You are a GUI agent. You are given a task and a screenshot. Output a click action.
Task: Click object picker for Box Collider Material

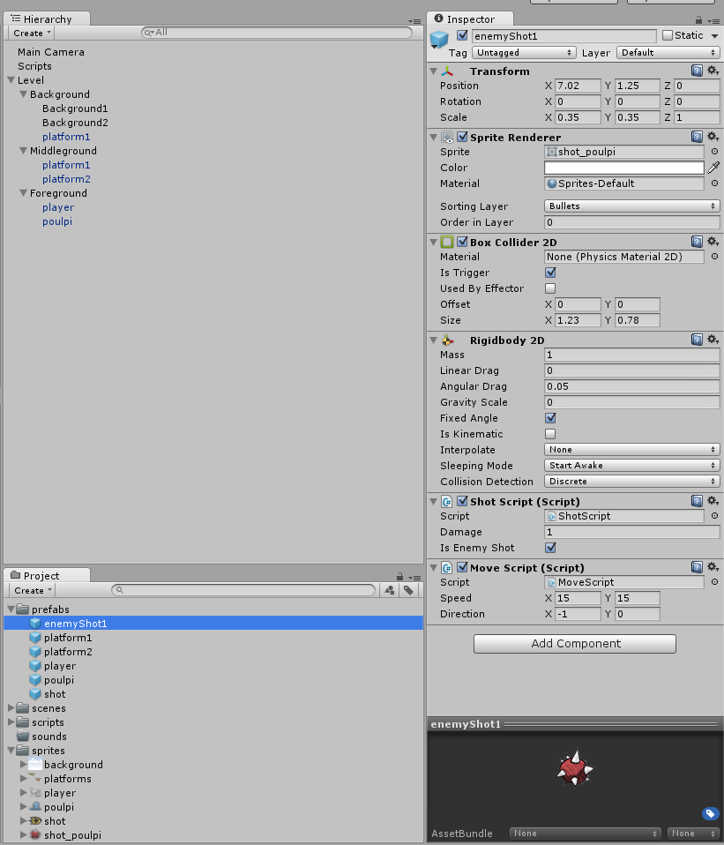[x=714, y=257]
